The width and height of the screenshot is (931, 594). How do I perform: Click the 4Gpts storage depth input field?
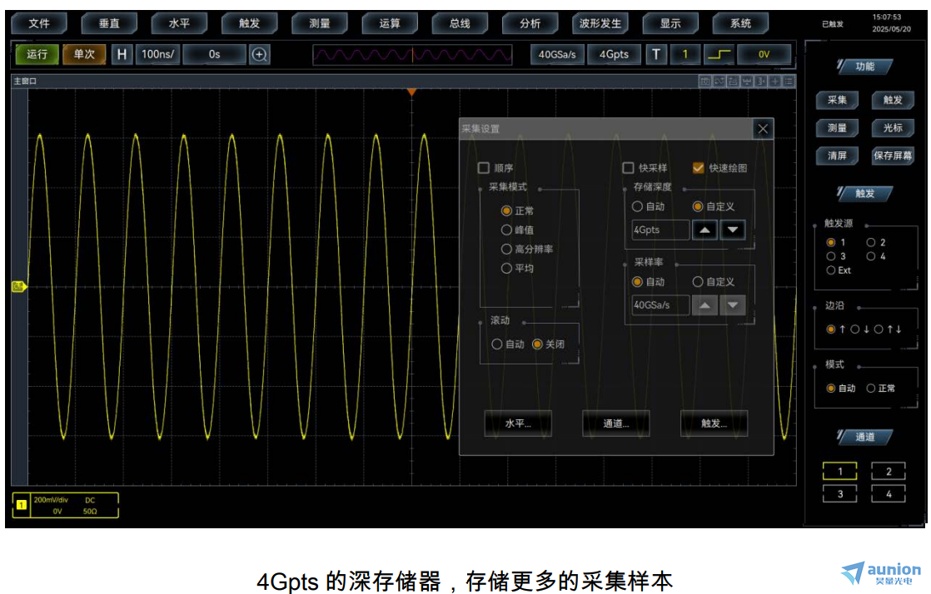pyautogui.click(x=660, y=230)
